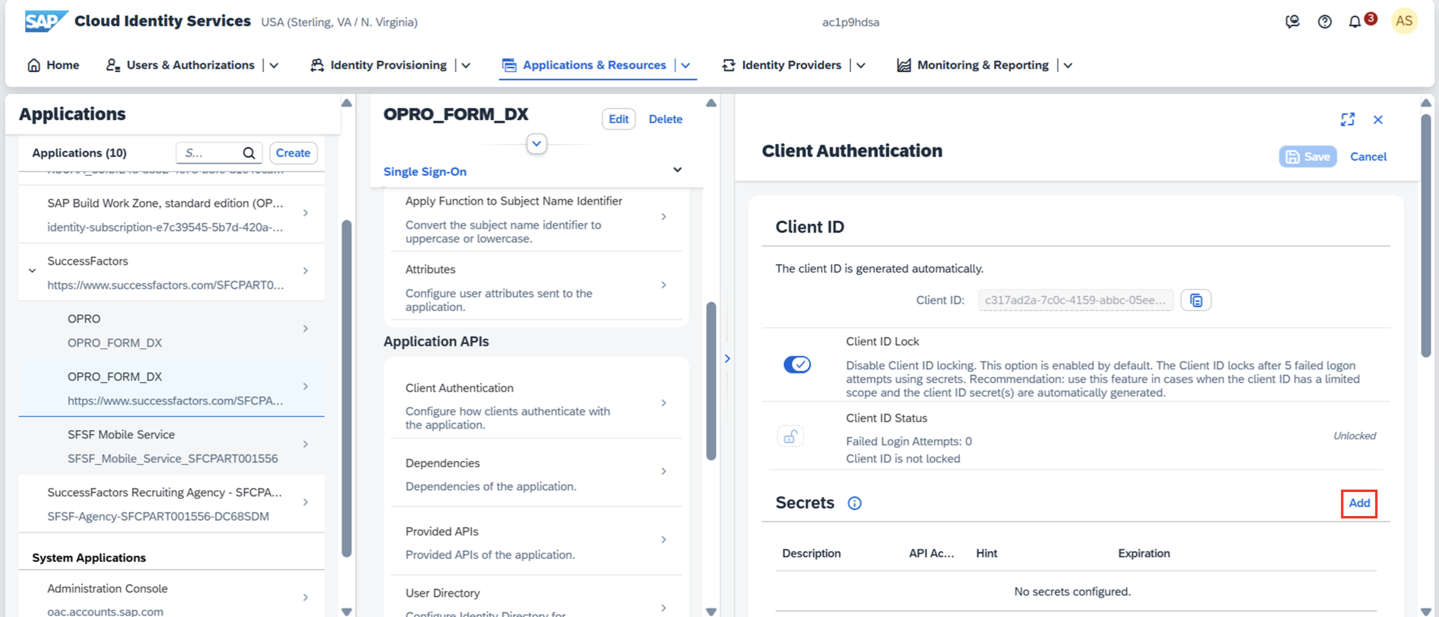Image resolution: width=1439 pixels, height=617 pixels.
Task: Expand the OPRO_FORM_DX header chevron
Action: tap(536, 143)
